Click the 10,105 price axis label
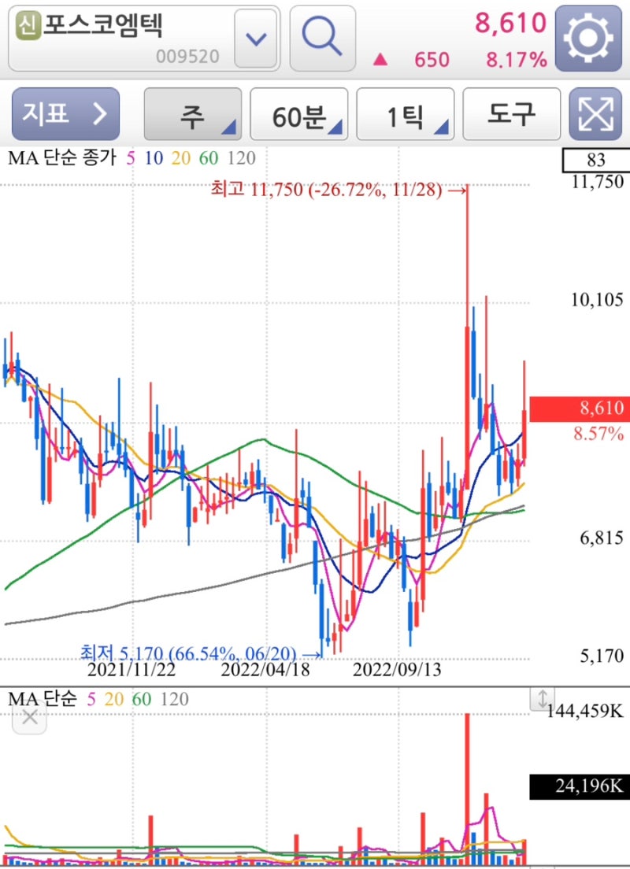The height and width of the screenshot is (869, 630). click(x=597, y=300)
